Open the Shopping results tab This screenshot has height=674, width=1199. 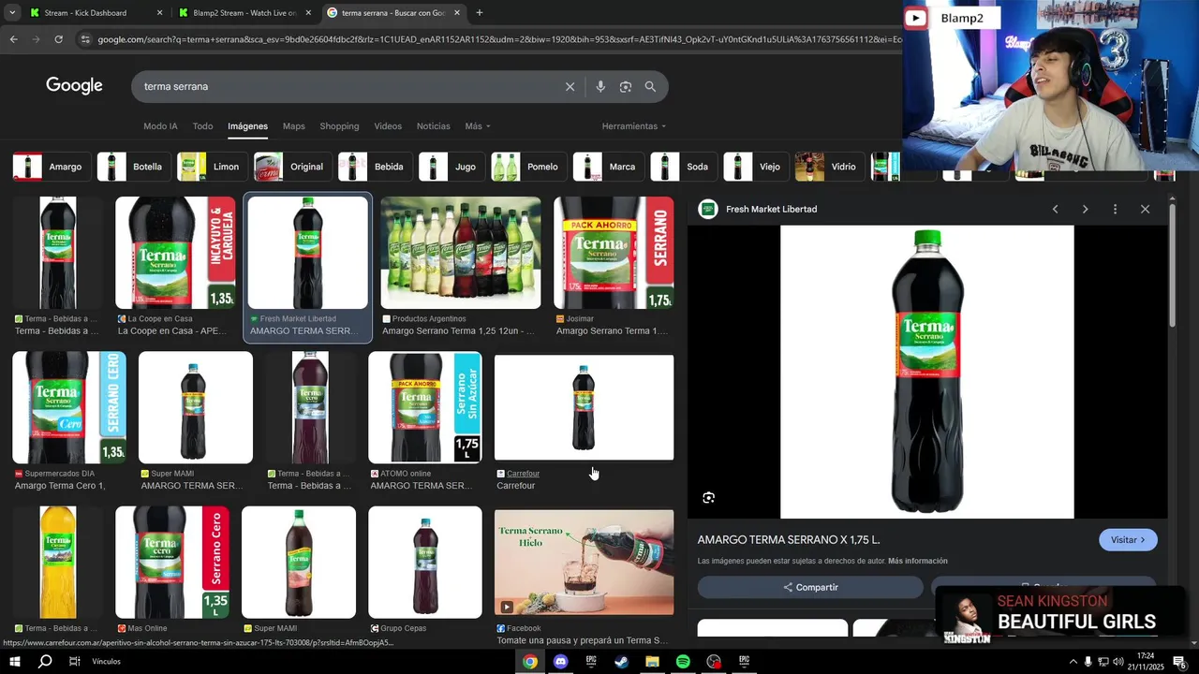(x=339, y=126)
